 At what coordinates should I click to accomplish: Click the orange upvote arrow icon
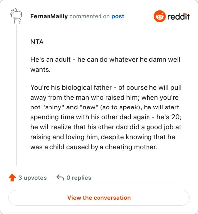(12, 178)
